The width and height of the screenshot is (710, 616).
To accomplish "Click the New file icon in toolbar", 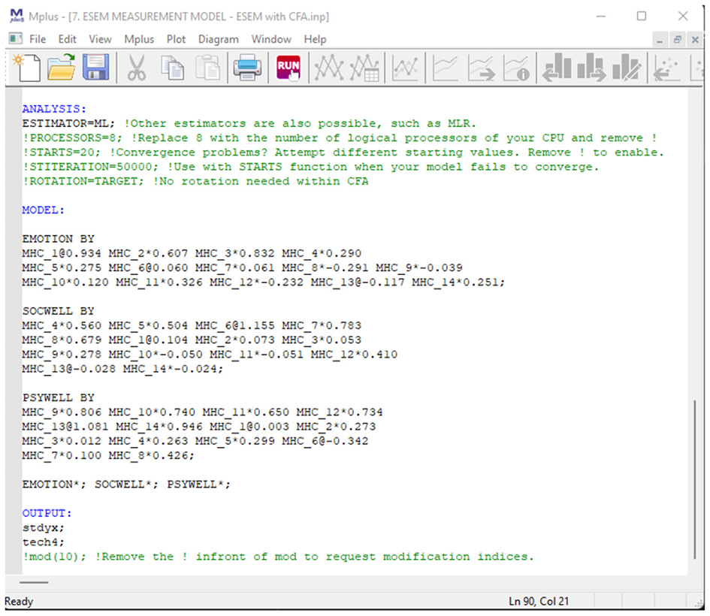I will coord(28,69).
